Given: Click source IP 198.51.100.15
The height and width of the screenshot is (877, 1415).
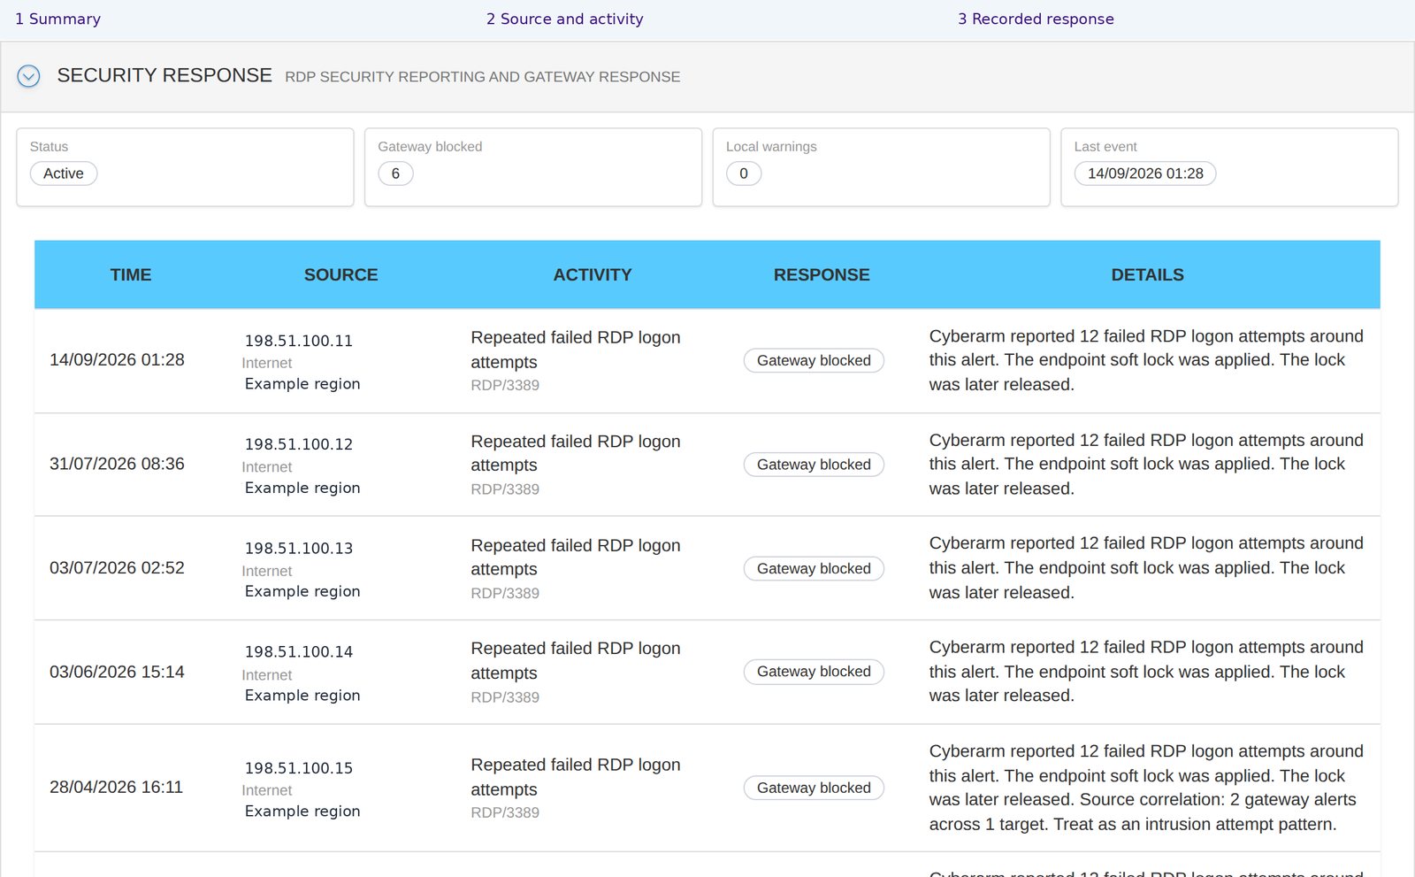Looking at the screenshot, I should coord(298,768).
